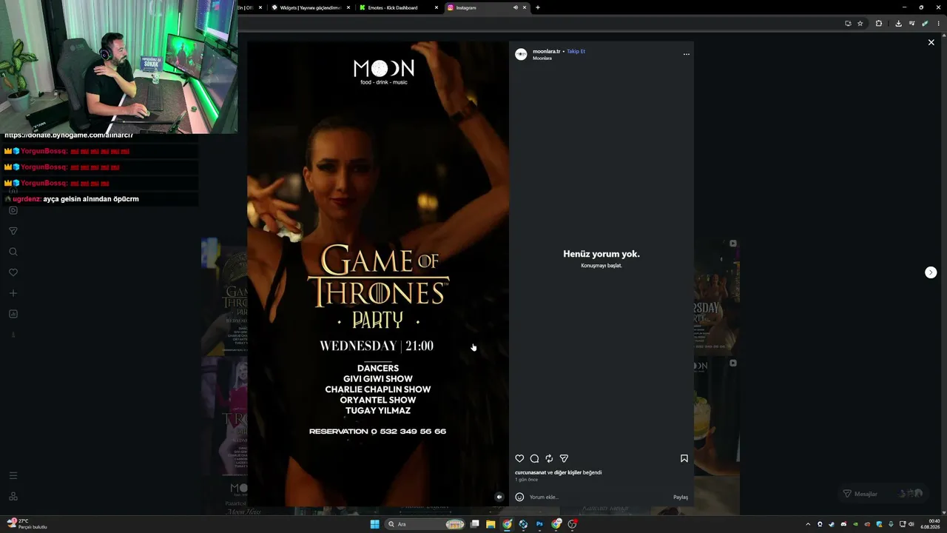Open the Dashboard chart icon in the sidebar

point(13,314)
